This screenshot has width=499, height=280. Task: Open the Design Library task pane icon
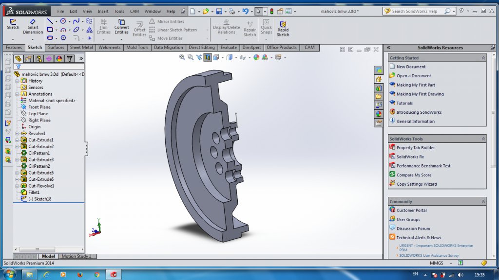pos(379,88)
